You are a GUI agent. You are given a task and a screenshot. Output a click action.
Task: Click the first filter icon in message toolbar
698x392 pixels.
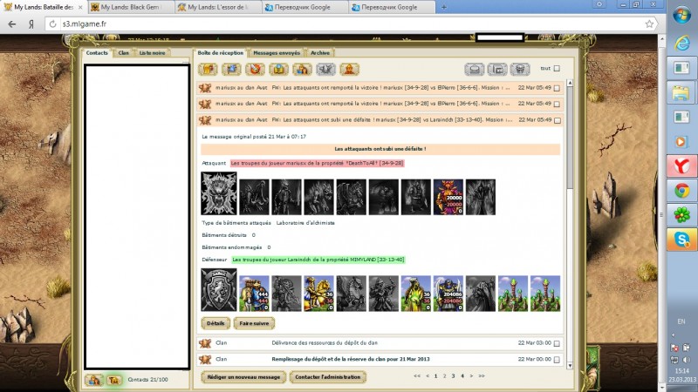click(209, 69)
